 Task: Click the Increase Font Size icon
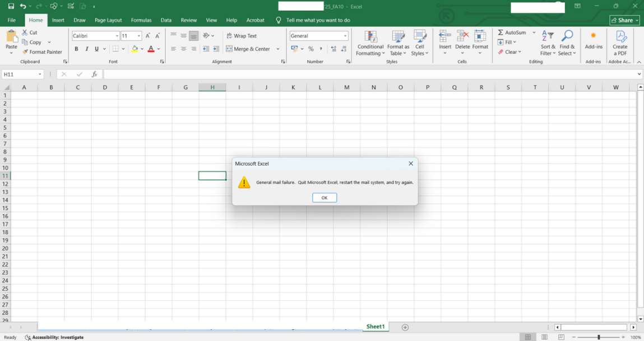148,36
